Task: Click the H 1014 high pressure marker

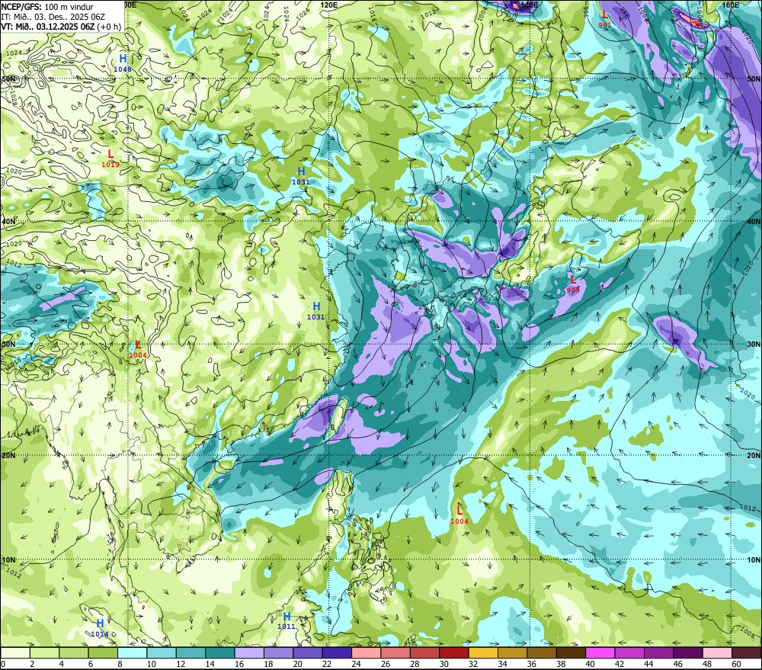Action: (100, 628)
